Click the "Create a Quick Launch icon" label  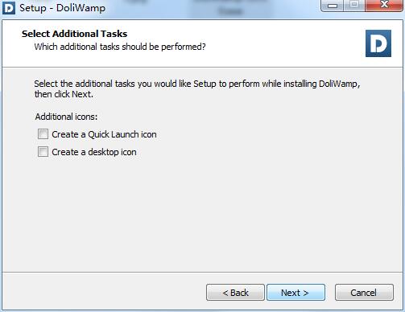(104, 134)
